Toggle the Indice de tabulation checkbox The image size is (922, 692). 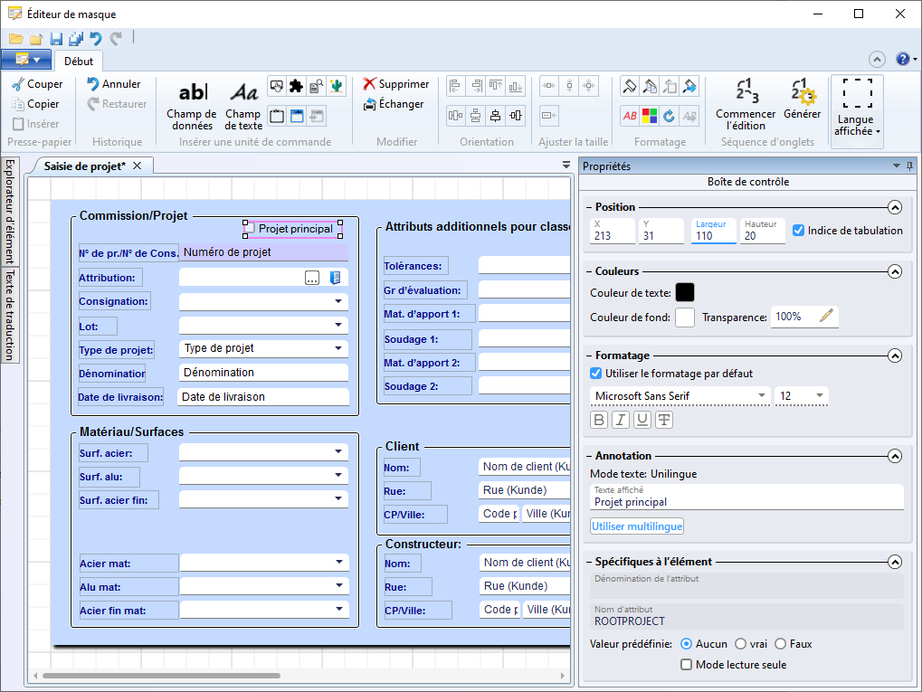pos(798,231)
